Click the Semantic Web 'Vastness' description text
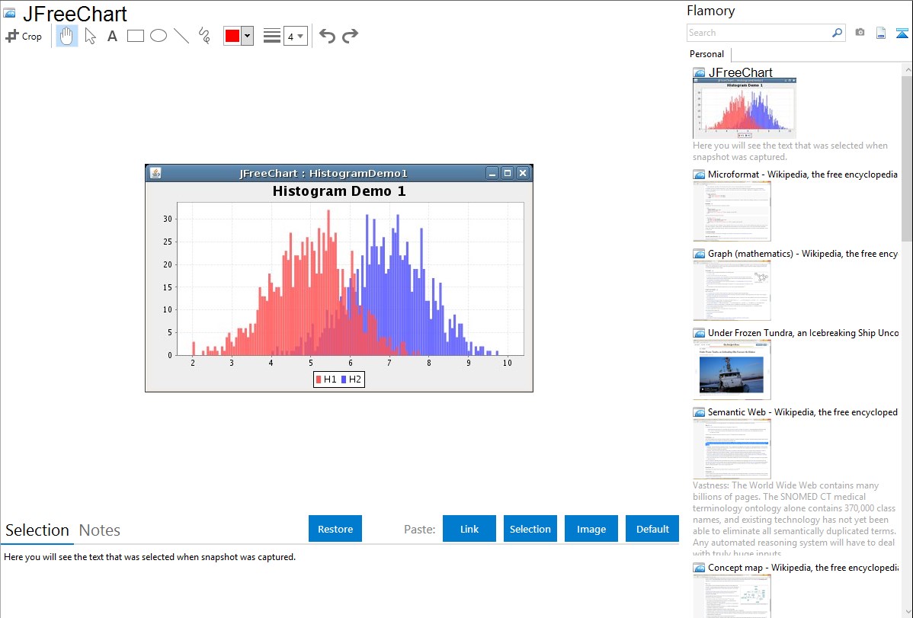Screen dimensions: 913x618 [x=795, y=519]
